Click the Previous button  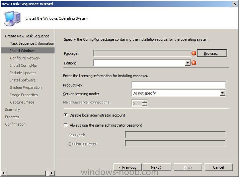[128, 167]
